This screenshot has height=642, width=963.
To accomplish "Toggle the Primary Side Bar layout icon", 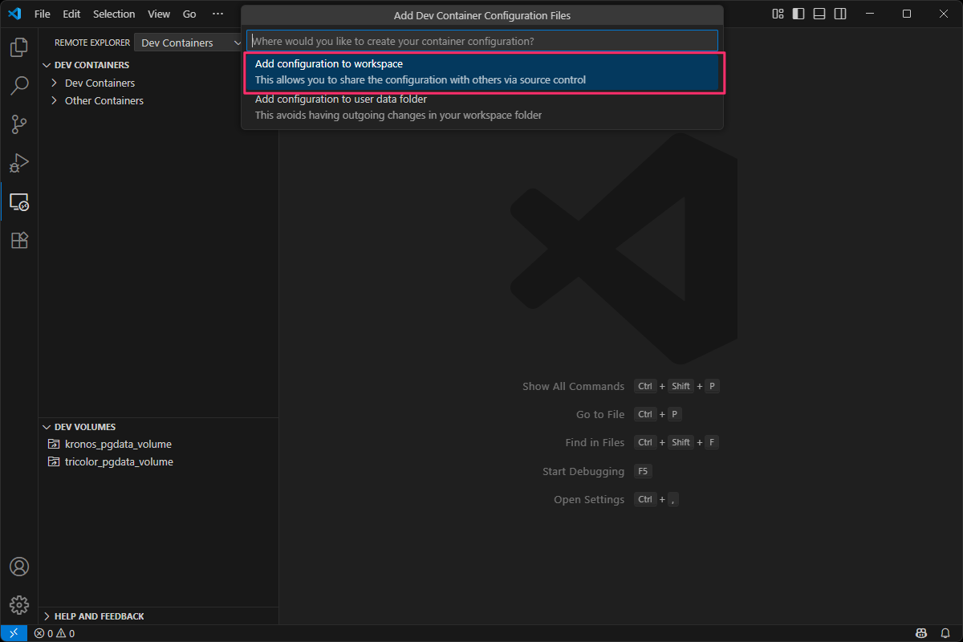I will [x=798, y=14].
